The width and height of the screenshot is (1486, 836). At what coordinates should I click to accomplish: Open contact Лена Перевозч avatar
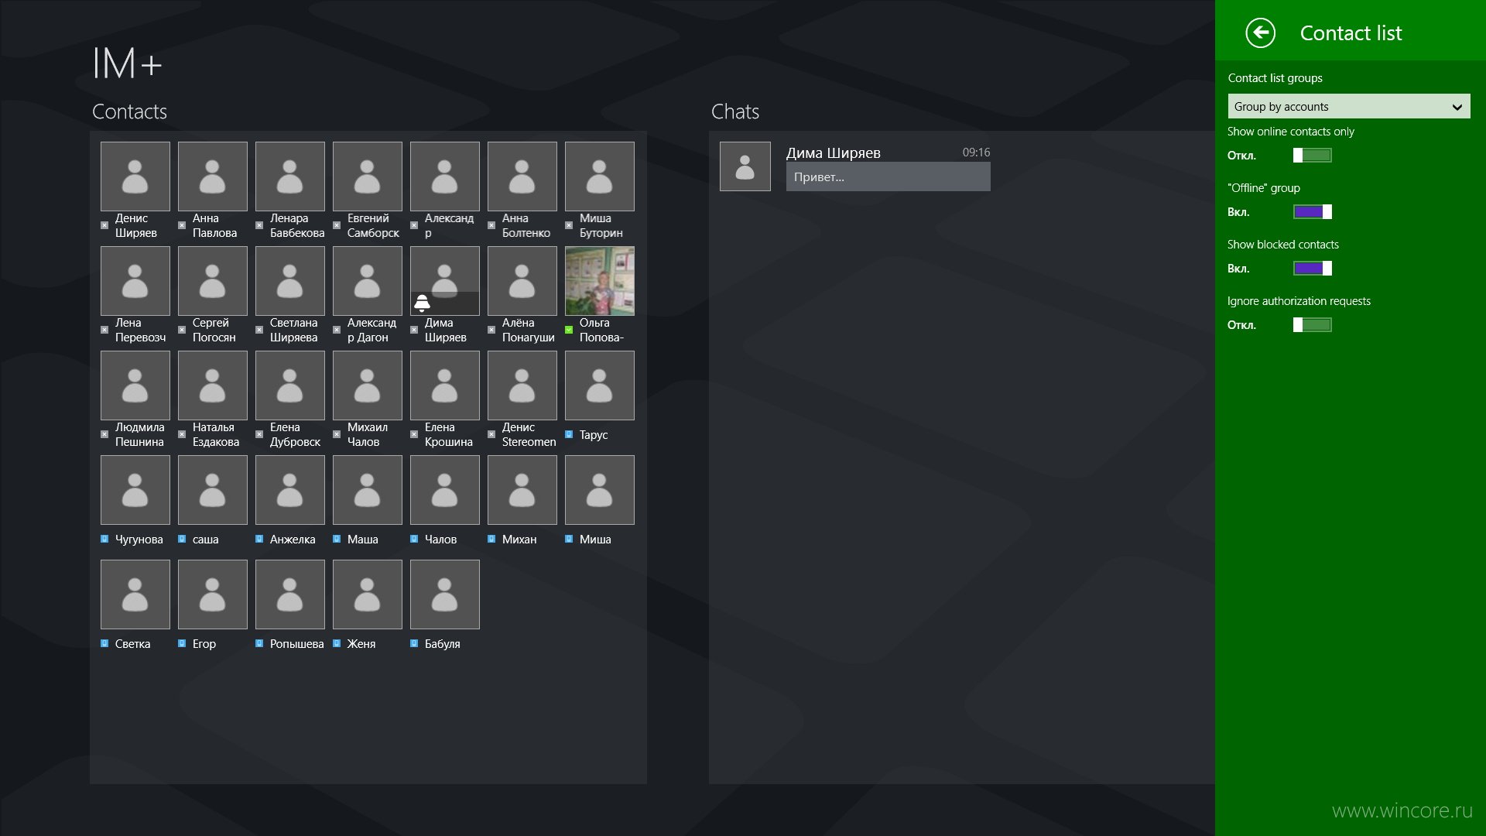(x=135, y=281)
